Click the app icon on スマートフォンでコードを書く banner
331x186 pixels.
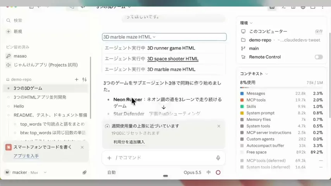click(x=9, y=147)
